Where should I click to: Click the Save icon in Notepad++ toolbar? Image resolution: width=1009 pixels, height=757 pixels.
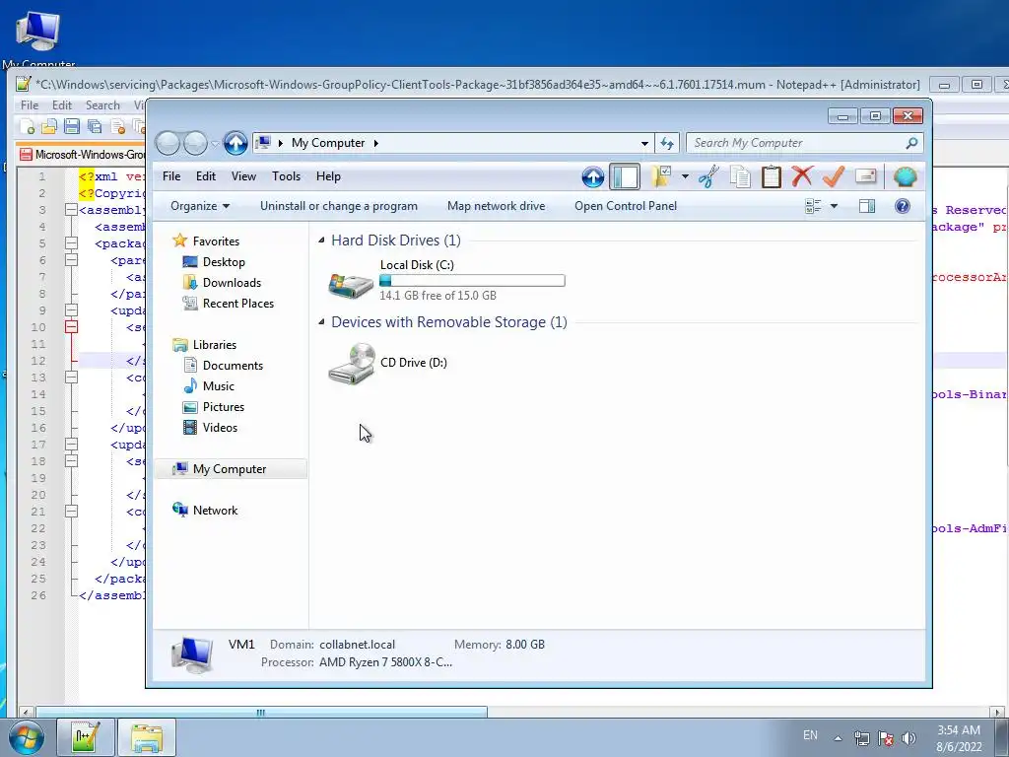tap(72, 126)
